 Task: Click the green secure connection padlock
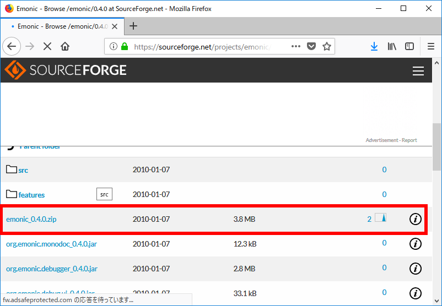(125, 46)
